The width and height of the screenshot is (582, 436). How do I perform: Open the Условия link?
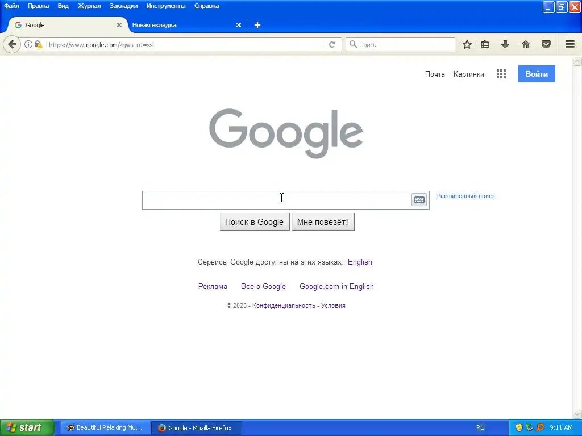(x=333, y=305)
